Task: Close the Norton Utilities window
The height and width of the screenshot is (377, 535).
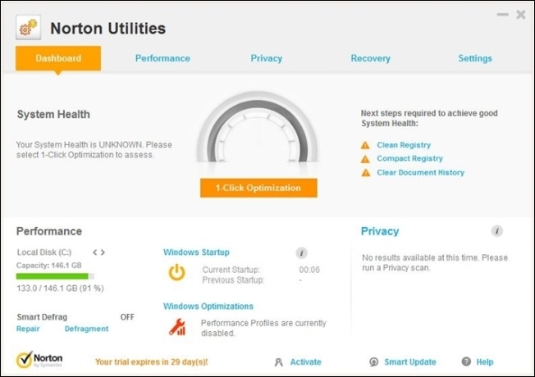Action: click(x=521, y=15)
